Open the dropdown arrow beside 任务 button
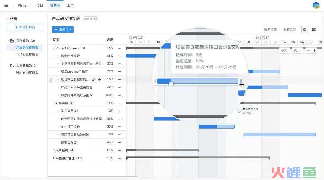The image size is (324, 180). click(x=71, y=29)
